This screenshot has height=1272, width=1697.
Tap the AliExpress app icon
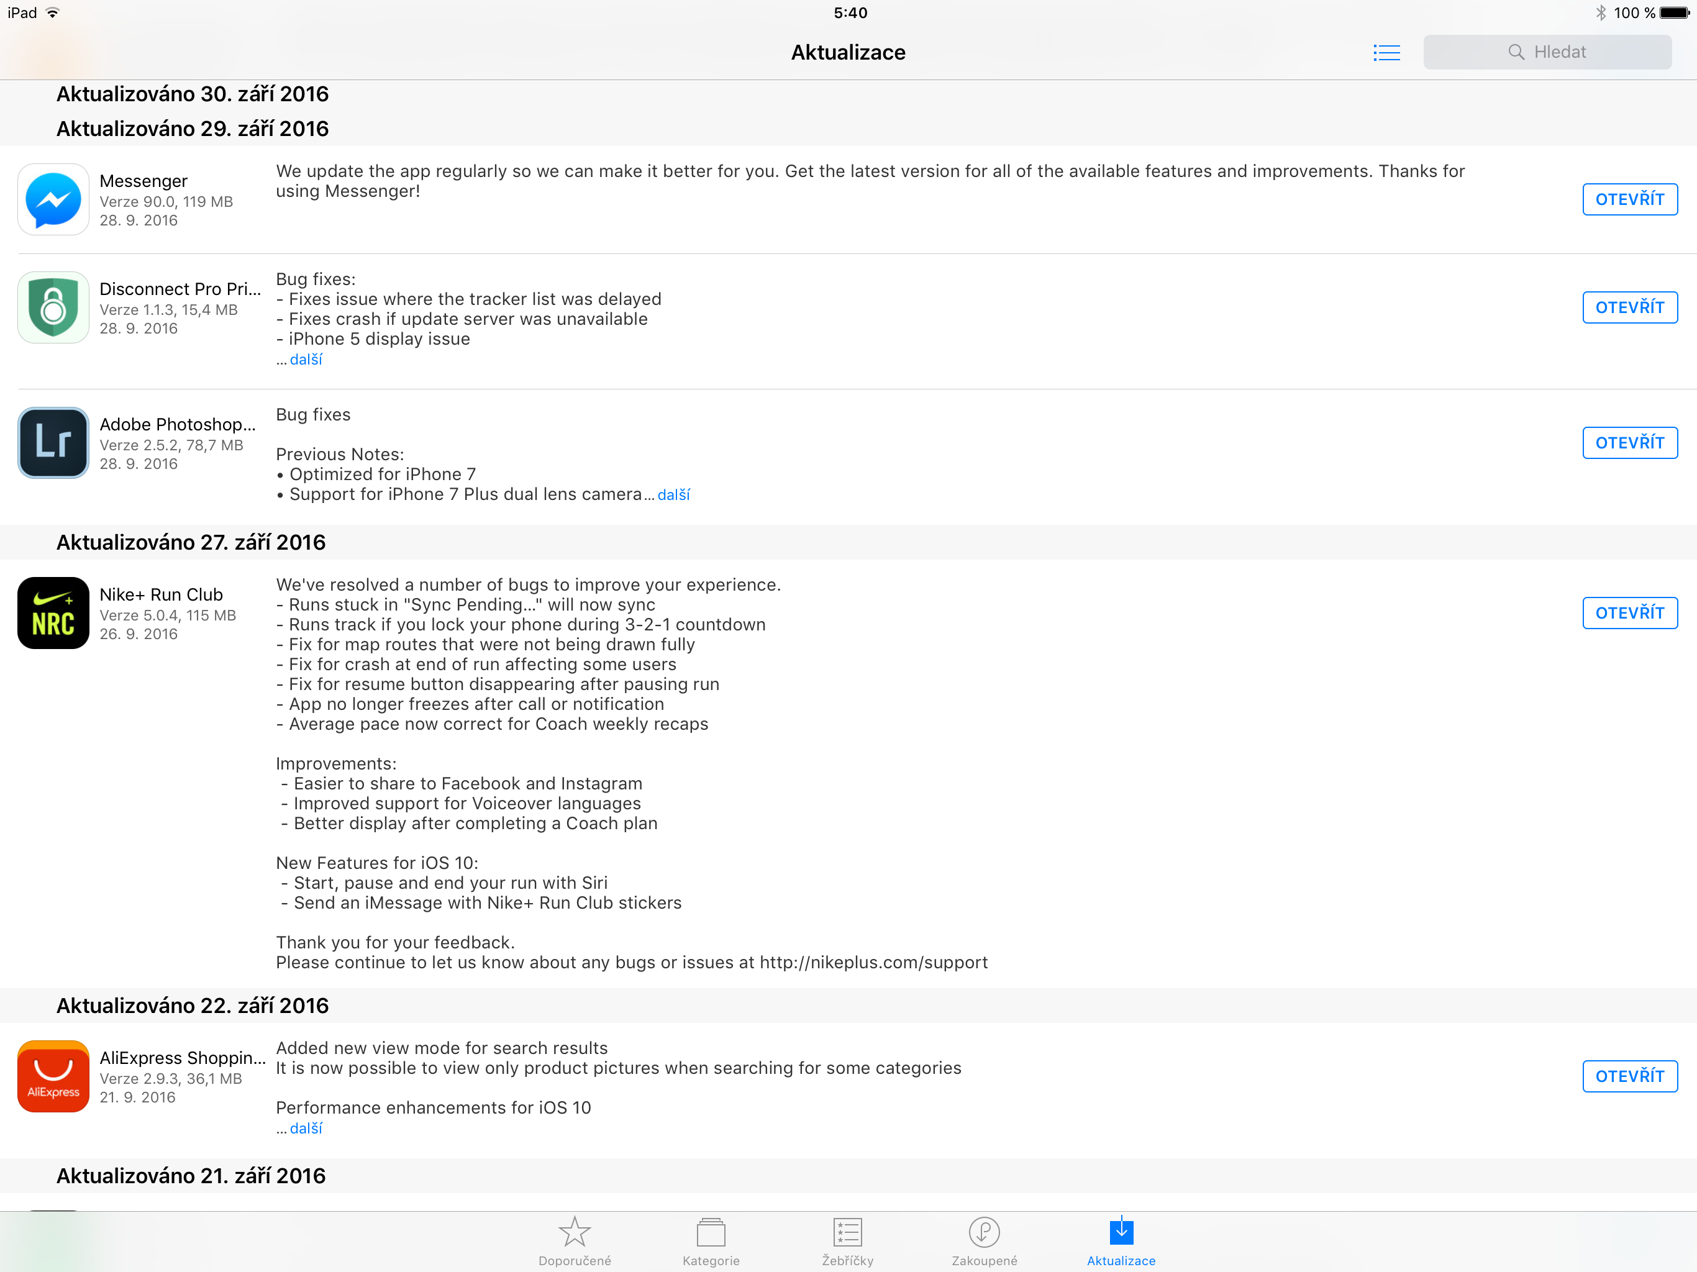(53, 1076)
